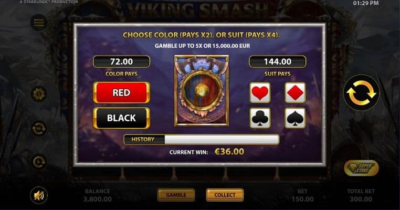Screen dimensions: 400x210
Task: Toggle the mute speaker icon
Action: pos(39,196)
